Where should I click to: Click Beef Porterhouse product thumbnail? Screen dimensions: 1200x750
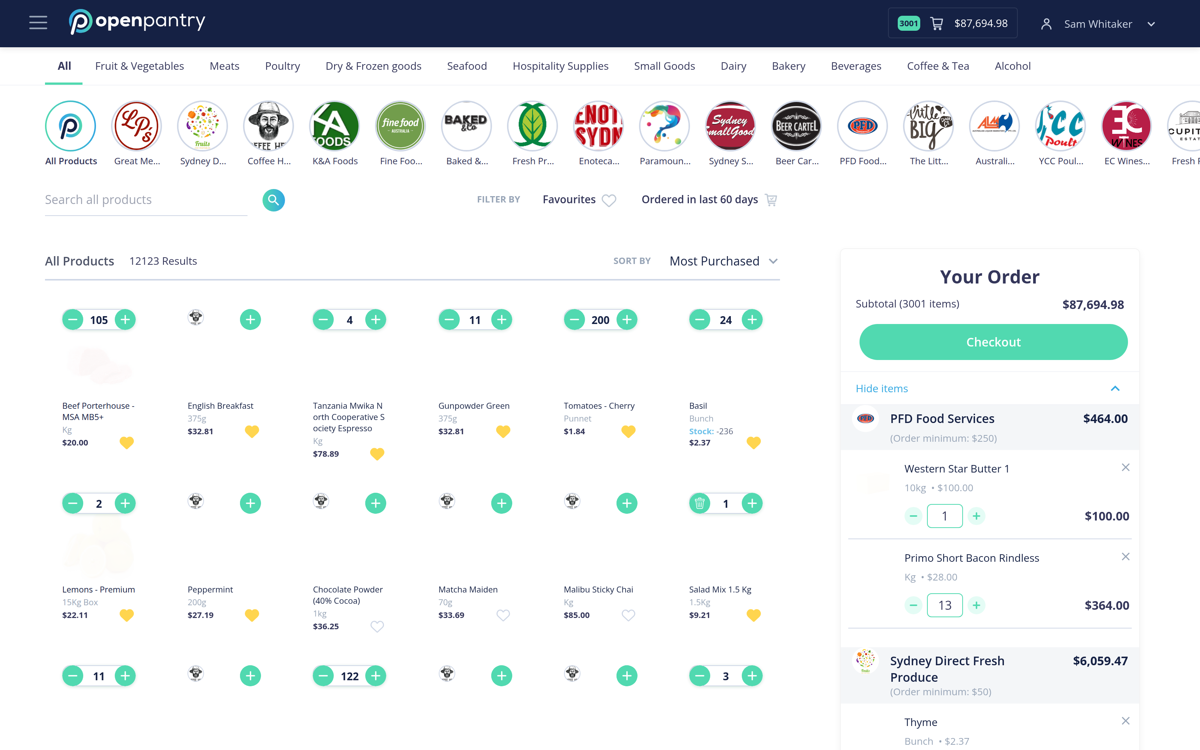(99, 366)
